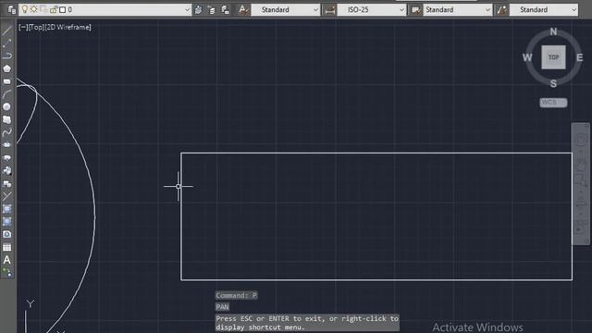
Task: Select the Arc tool
Action: (x=6, y=94)
